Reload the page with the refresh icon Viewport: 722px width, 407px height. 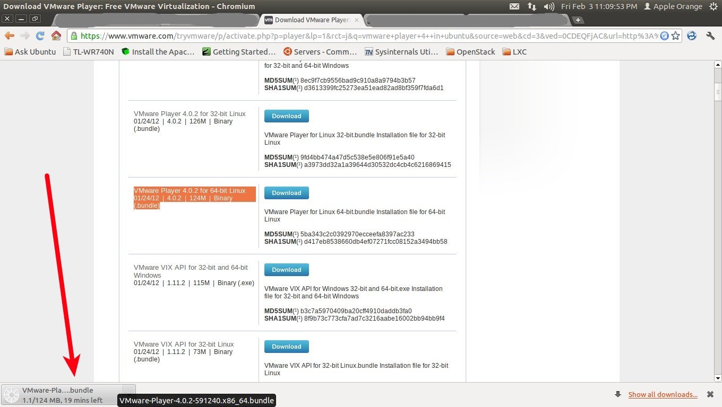pyautogui.click(x=40, y=36)
